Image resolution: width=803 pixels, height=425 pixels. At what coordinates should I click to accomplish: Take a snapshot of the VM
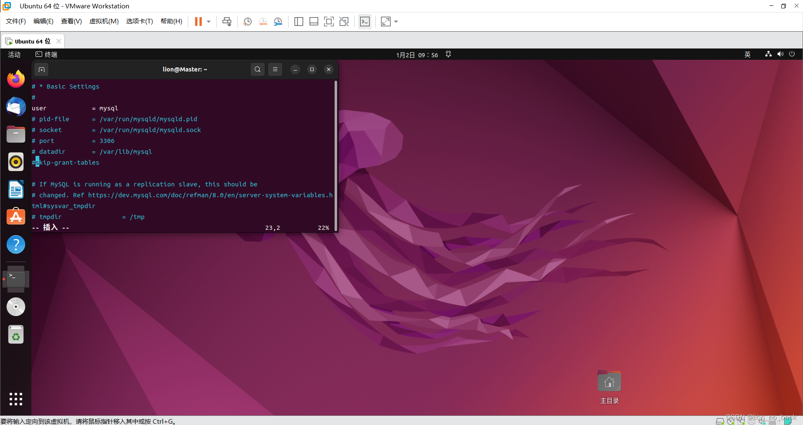(x=247, y=21)
